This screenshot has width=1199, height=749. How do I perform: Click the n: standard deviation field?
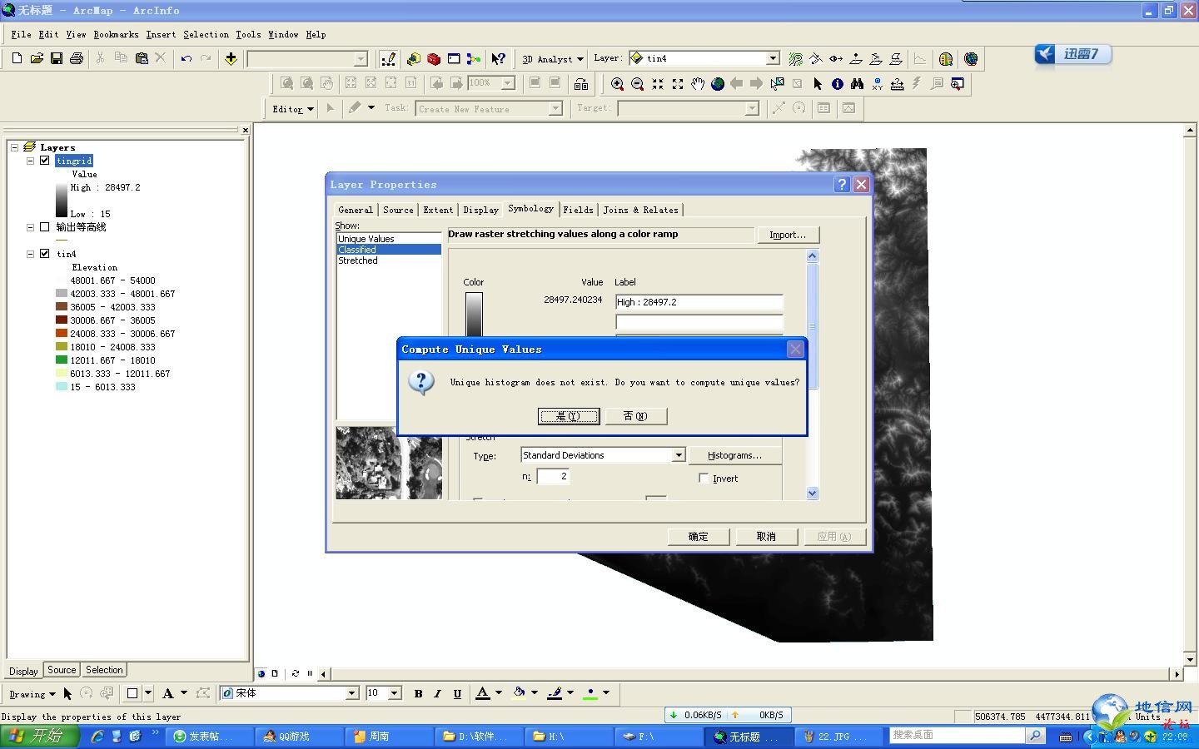click(553, 476)
